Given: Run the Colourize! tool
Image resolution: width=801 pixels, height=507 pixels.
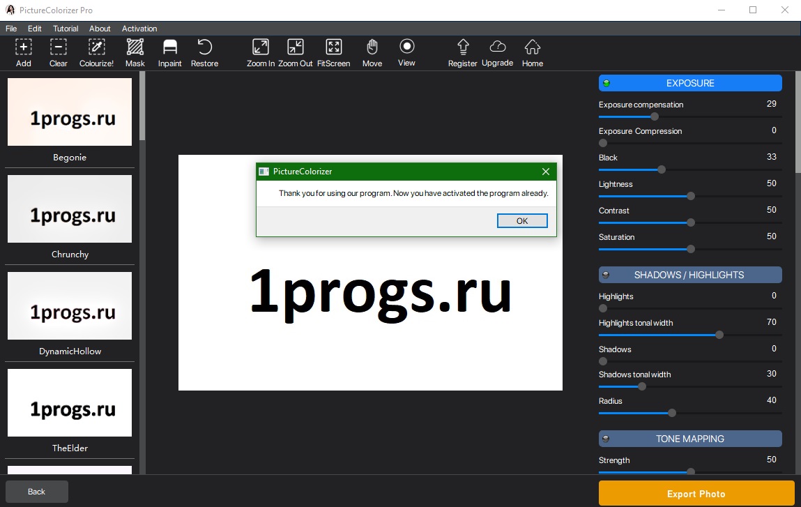Looking at the screenshot, I should click(96, 47).
